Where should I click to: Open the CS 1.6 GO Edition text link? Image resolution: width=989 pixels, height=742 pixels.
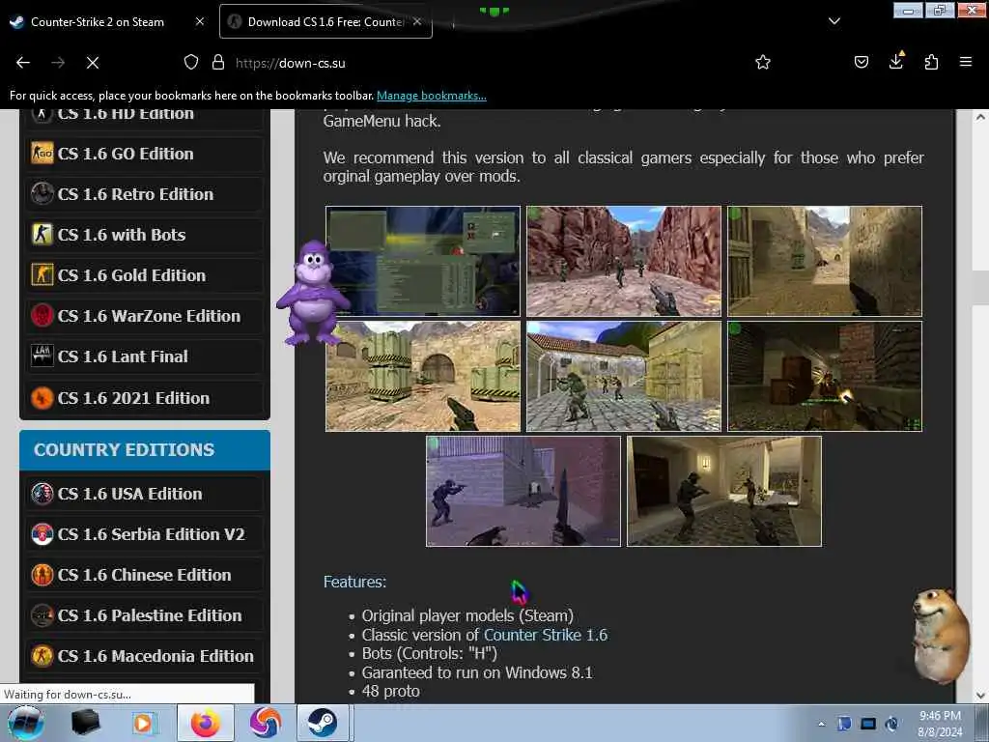126,154
